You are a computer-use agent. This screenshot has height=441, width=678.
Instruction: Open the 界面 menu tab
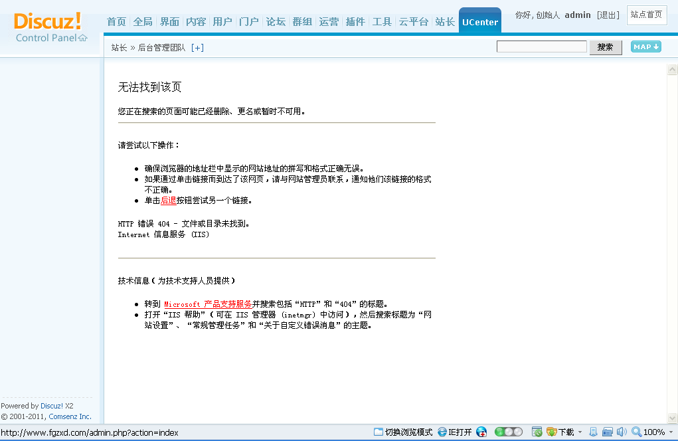tap(169, 22)
